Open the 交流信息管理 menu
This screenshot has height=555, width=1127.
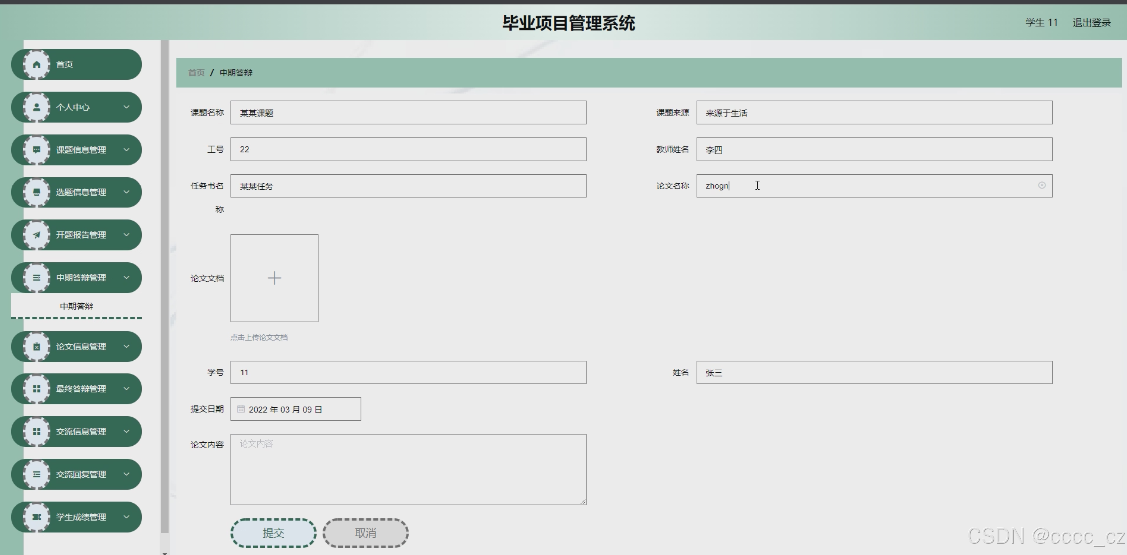(x=81, y=432)
